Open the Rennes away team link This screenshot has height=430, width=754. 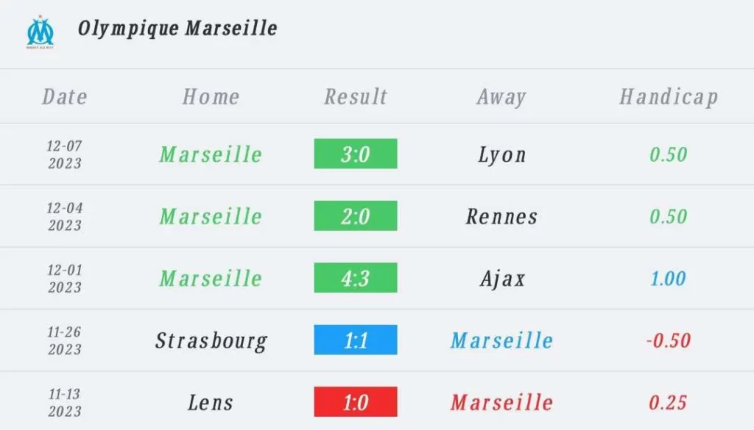[x=501, y=216]
